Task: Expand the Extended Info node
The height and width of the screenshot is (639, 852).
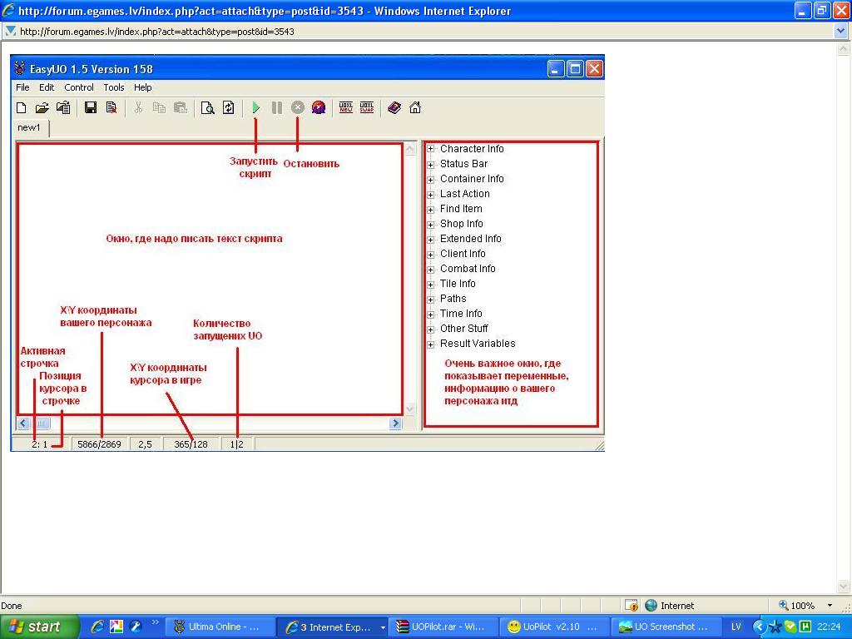Action: (x=430, y=239)
